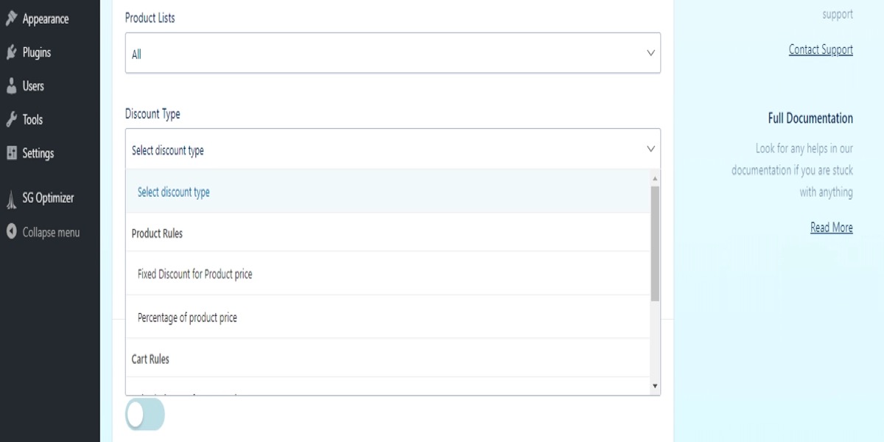Open the Product Lists select box showing All
The image size is (884, 442).
coord(383,53)
